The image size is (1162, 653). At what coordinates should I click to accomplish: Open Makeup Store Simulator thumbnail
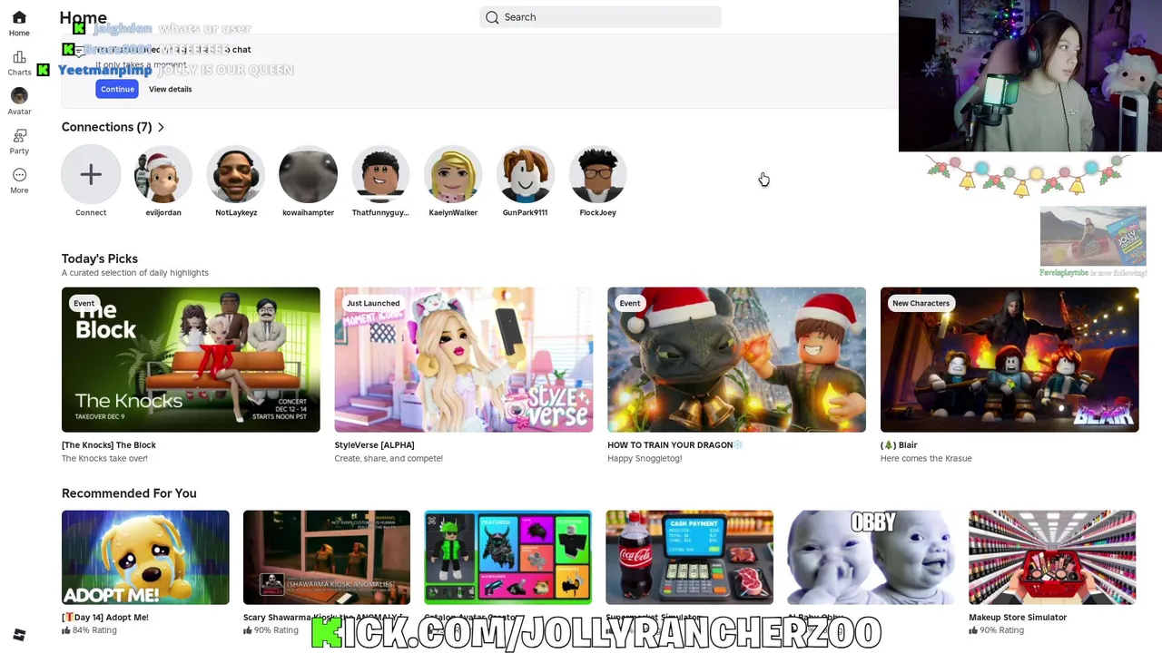(x=1052, y=557)
